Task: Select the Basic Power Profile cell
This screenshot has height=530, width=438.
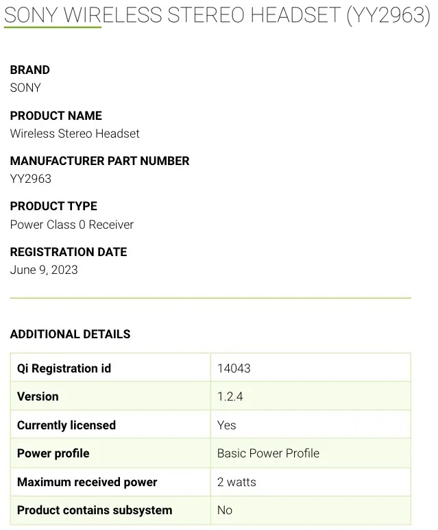Action: (x=268, y=453)
